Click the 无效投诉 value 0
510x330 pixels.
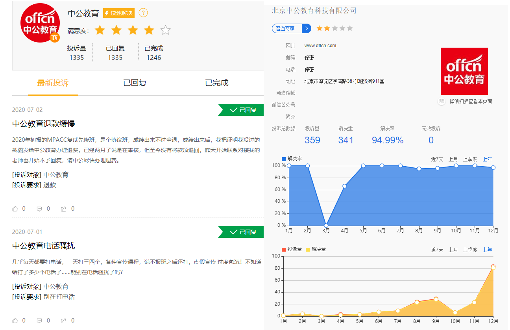pyautogui.click(x=431, y=140)
